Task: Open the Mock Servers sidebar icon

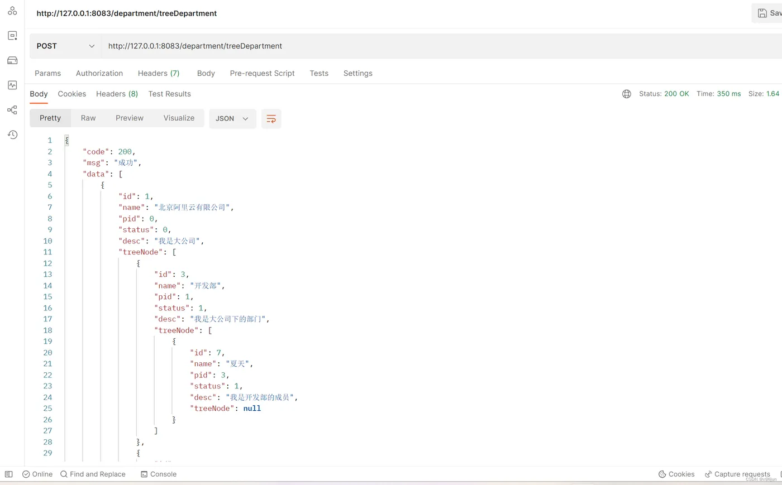Action: coord(12,60)
